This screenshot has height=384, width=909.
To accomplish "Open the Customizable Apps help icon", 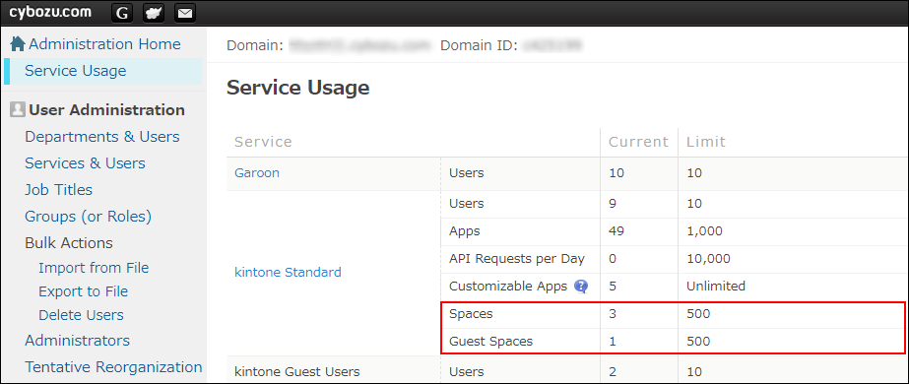I will click(x=581, y=287).
